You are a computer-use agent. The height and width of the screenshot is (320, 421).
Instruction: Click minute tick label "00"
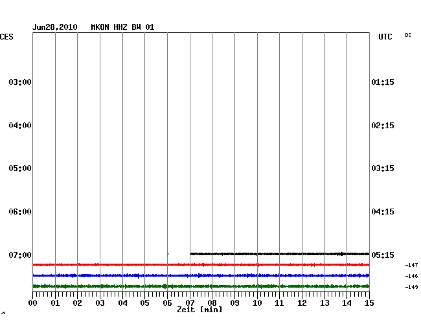coord(33,303)
